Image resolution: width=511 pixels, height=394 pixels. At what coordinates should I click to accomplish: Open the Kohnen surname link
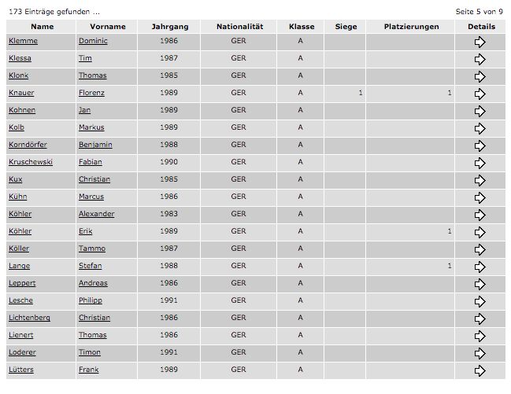click(x=22, y=110)
